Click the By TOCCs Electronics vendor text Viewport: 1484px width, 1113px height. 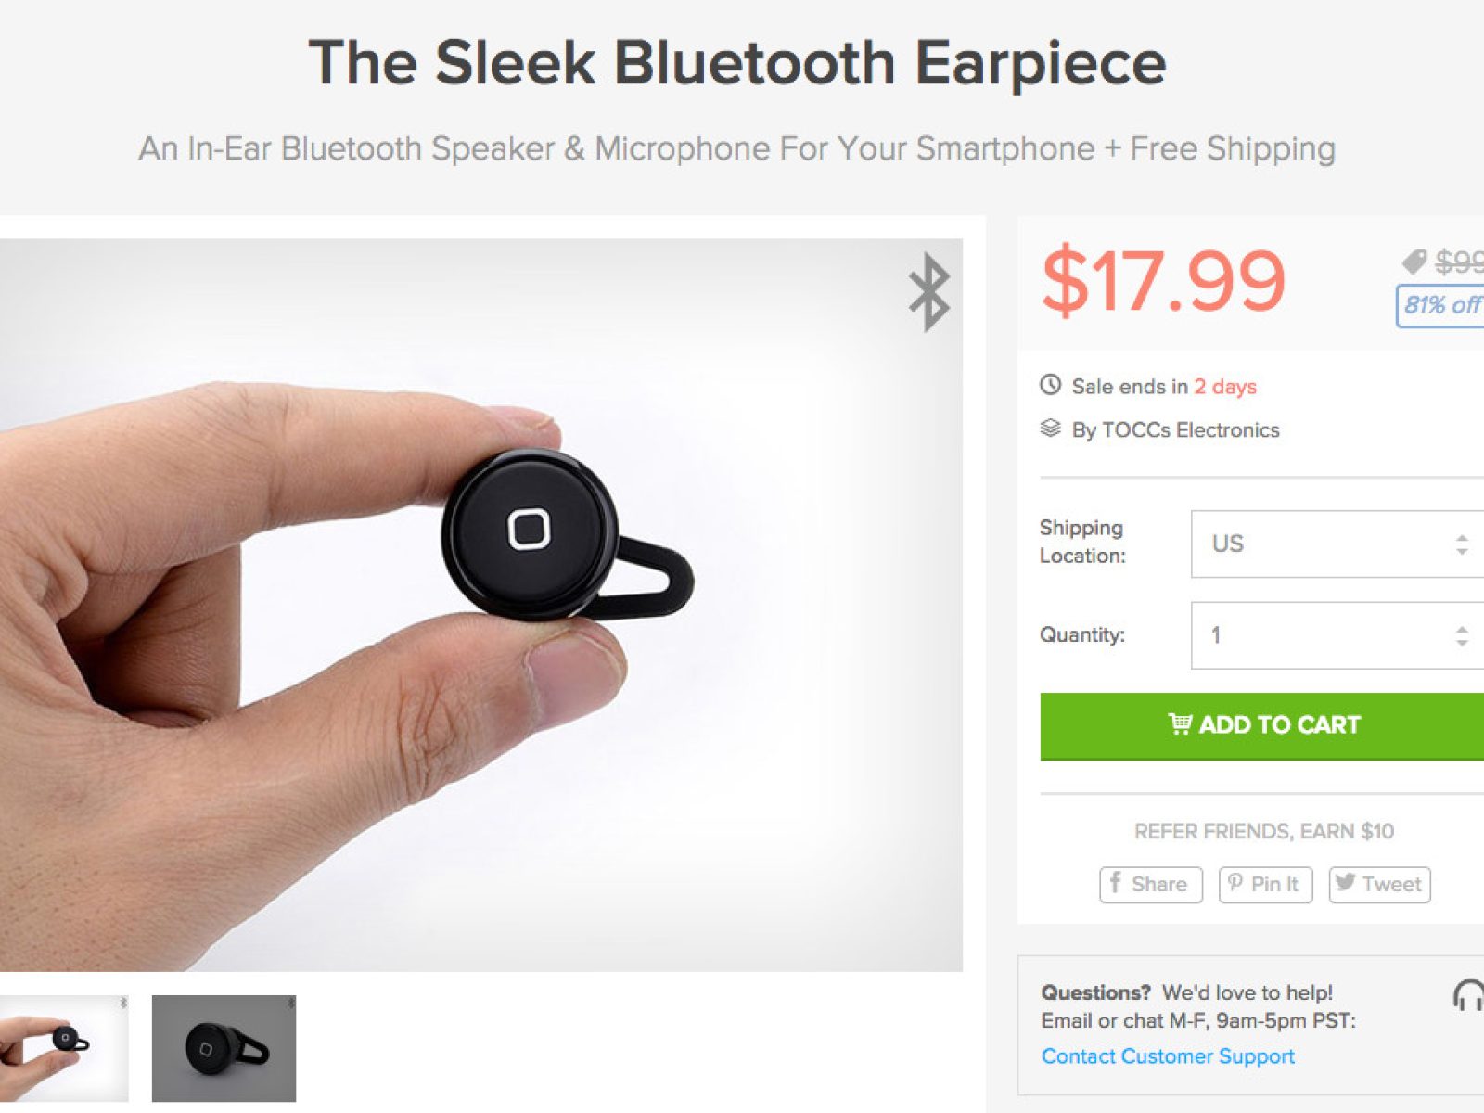1175,429
